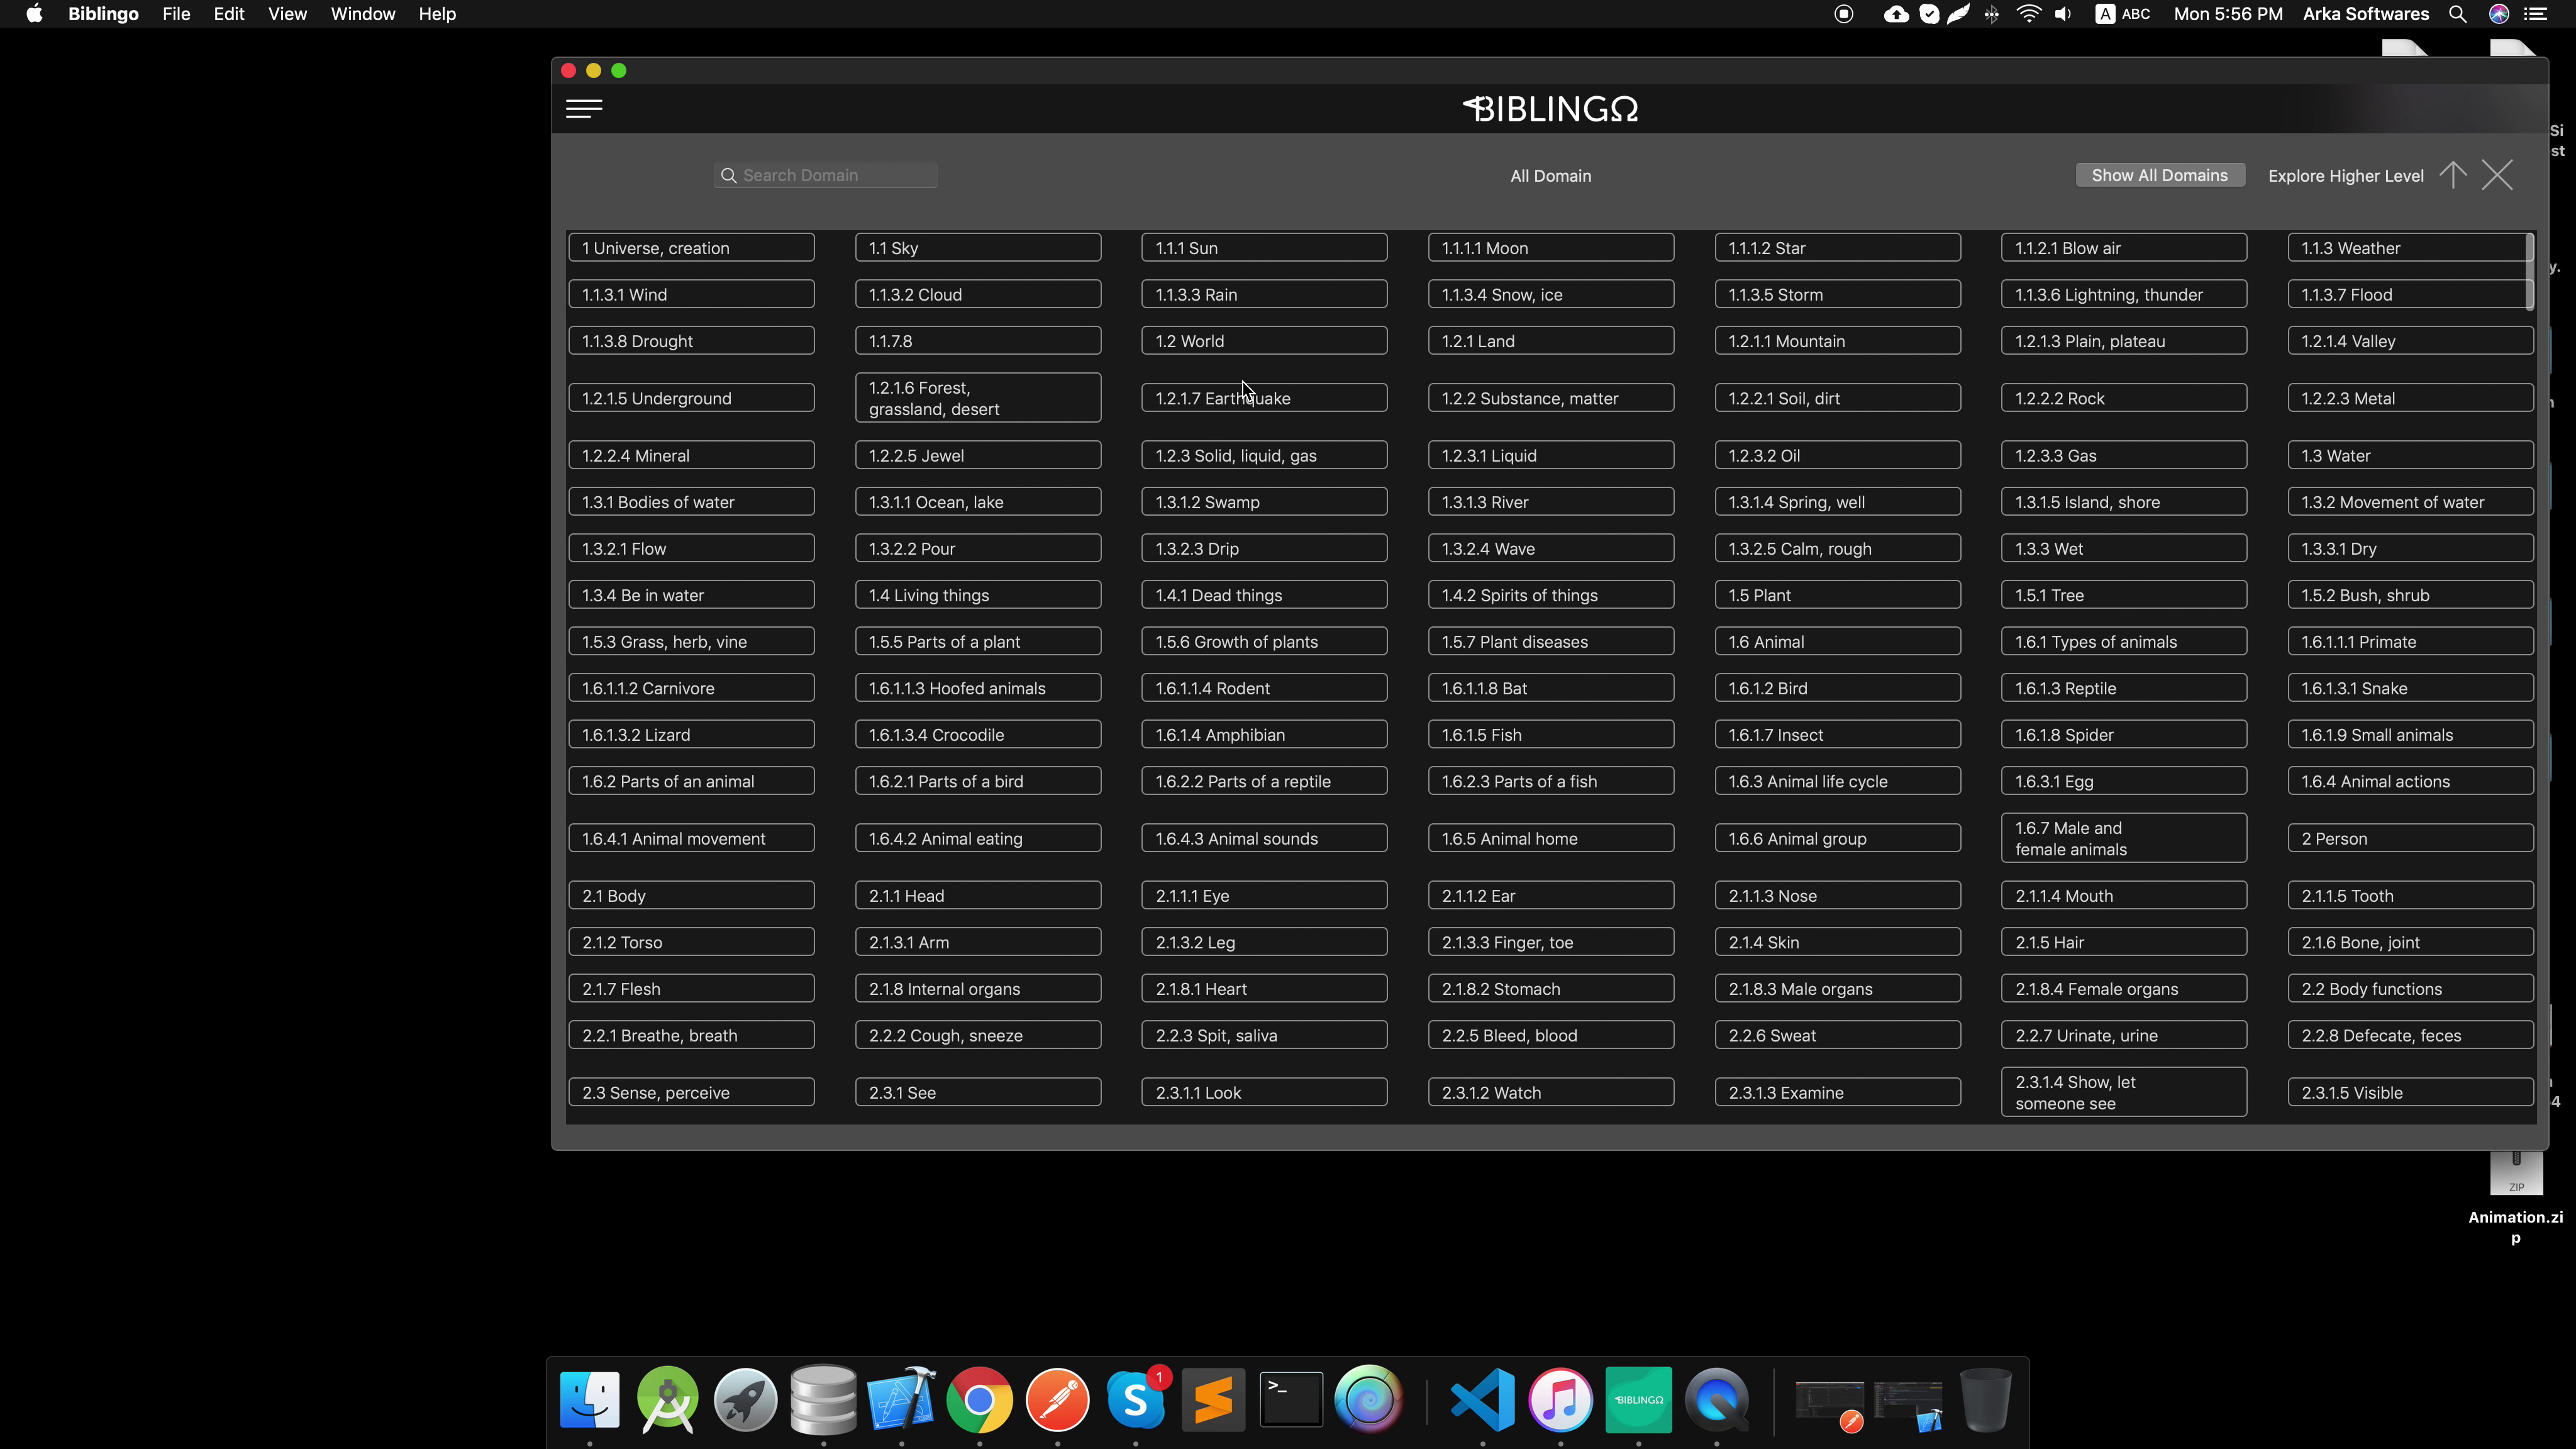This screenshot has height=1449, width=2576.
Task: Click the Explore Higher Level label
Action: (2345, 176)
